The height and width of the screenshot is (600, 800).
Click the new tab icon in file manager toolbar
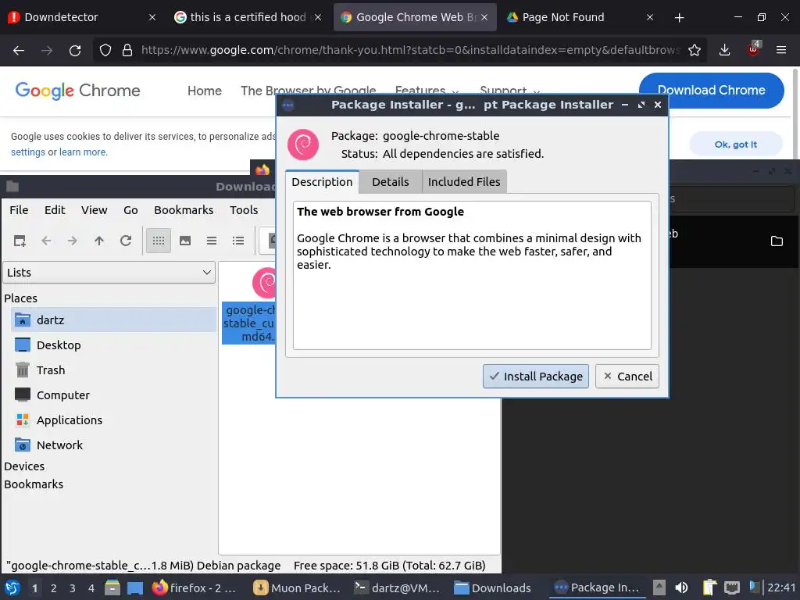point(20,241)
